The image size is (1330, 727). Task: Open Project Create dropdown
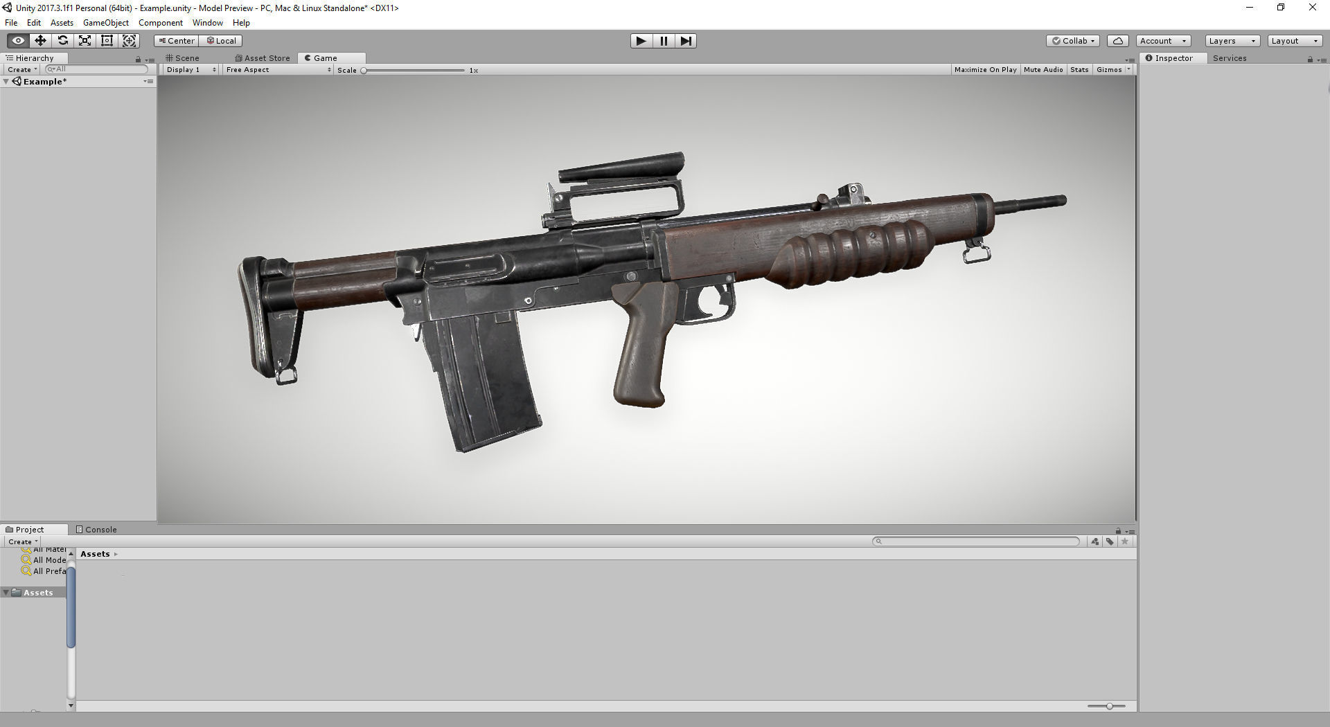click(22, 541)
